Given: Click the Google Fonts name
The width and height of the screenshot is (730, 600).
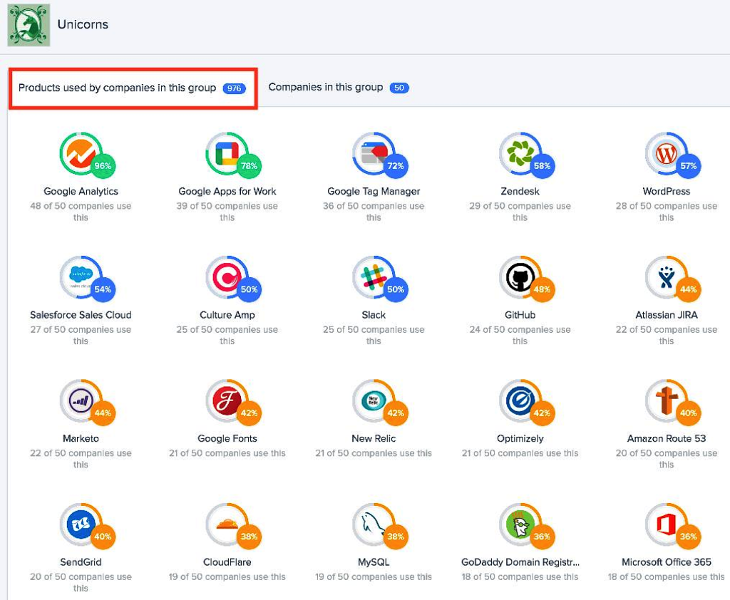Looking at the screenshot, I should [x=227, y=438].
